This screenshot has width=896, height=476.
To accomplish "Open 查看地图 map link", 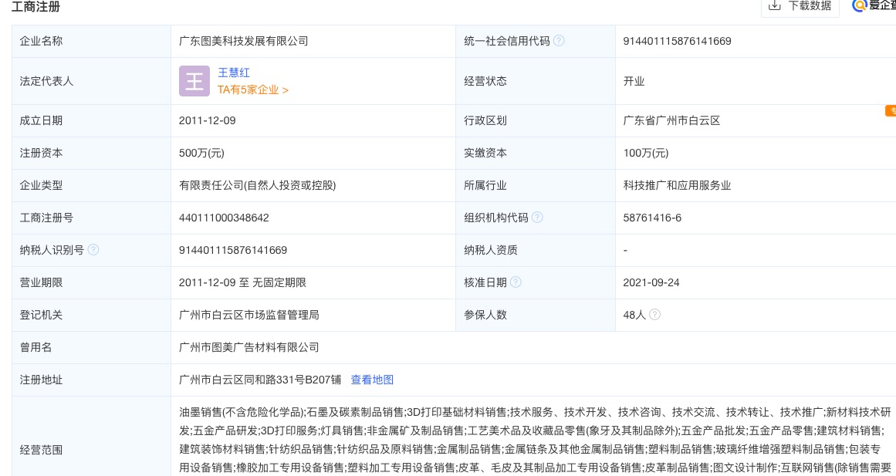I will click(x=372, y=380).
